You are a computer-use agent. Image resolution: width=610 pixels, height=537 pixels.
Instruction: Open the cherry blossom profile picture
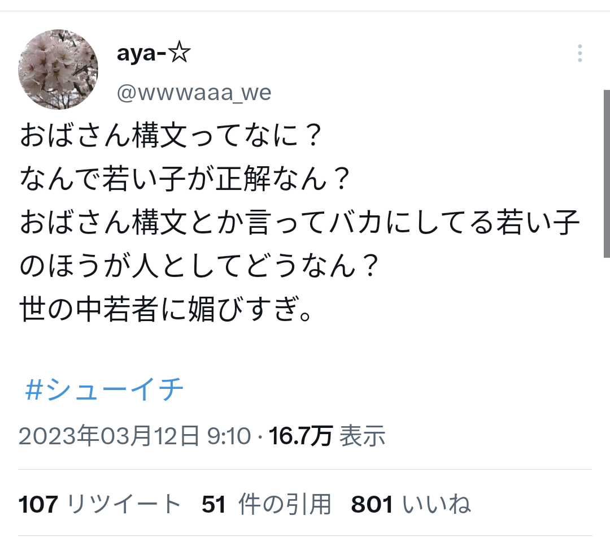coord(58,70)
